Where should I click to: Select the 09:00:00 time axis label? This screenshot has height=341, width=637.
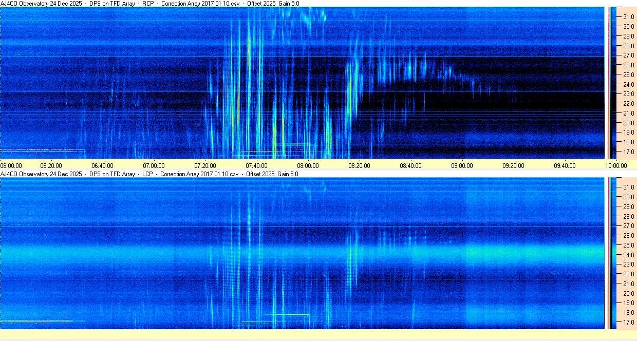coord(462,165)
